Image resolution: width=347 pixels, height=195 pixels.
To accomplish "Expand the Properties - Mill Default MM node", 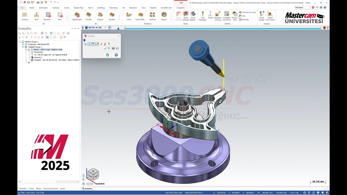I will (23, 44).
